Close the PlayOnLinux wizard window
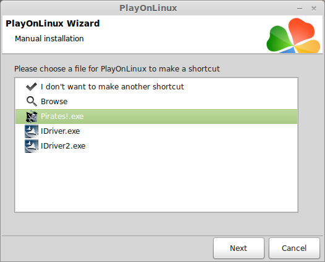 click(314, 9)
